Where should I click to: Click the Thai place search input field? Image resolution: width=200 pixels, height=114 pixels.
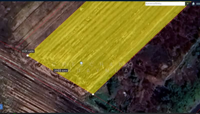point(165,4)
